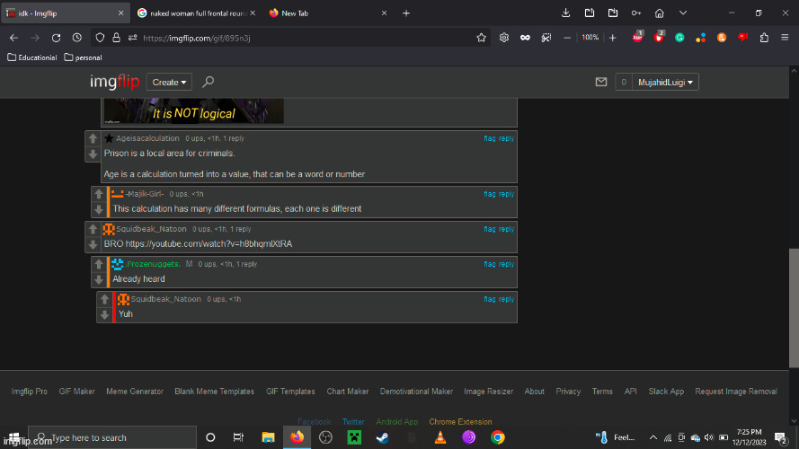
Task: Open the Grammarly extension icon
Action: (679, 38)
